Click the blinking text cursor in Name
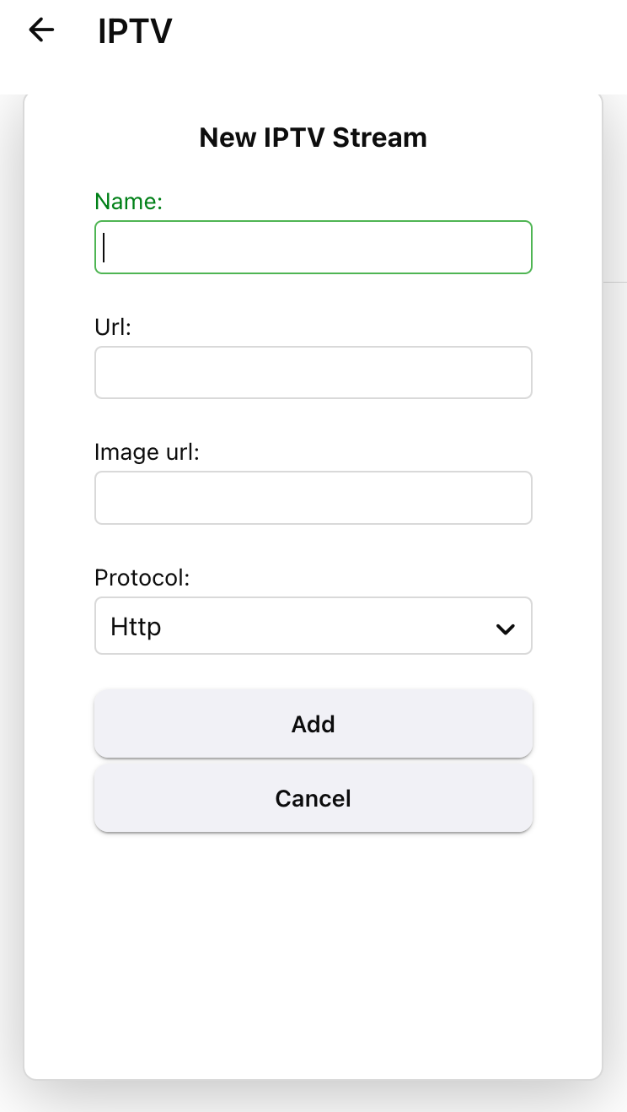 [x=104, y=248]
